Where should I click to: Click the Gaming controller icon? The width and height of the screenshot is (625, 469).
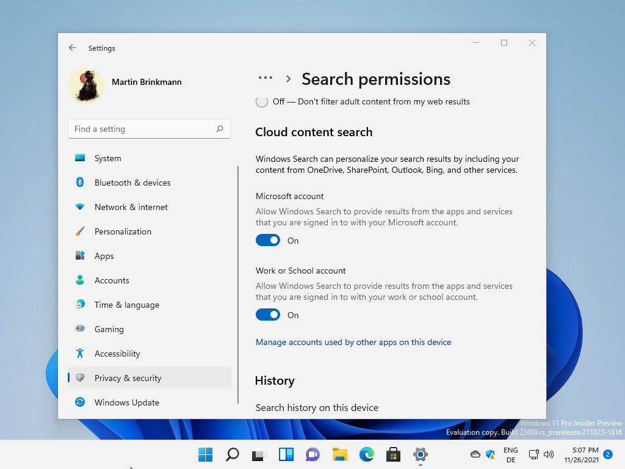coord(80,329)
